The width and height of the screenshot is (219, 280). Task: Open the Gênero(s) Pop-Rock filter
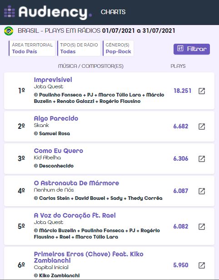118,48
